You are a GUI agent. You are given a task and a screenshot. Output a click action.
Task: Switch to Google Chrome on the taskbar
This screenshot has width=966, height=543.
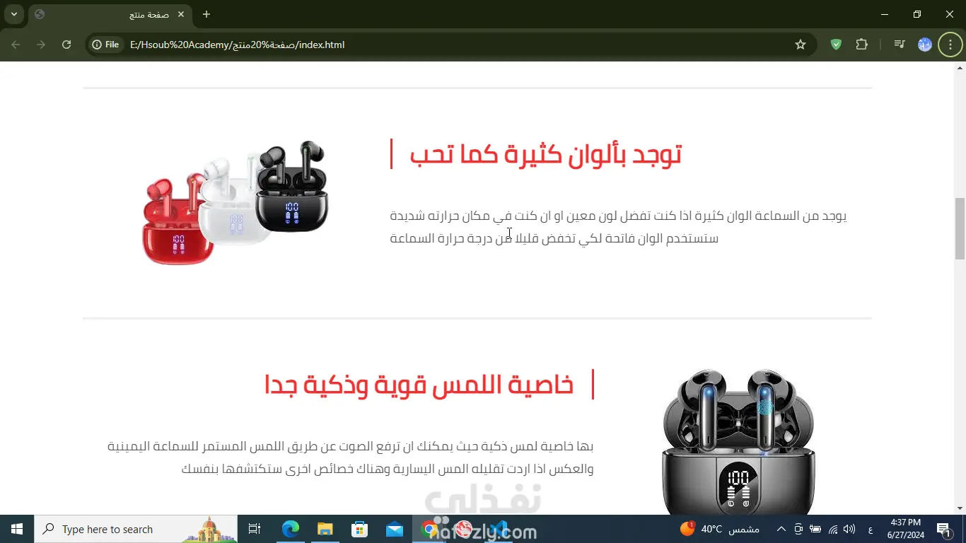click(429, 529)
